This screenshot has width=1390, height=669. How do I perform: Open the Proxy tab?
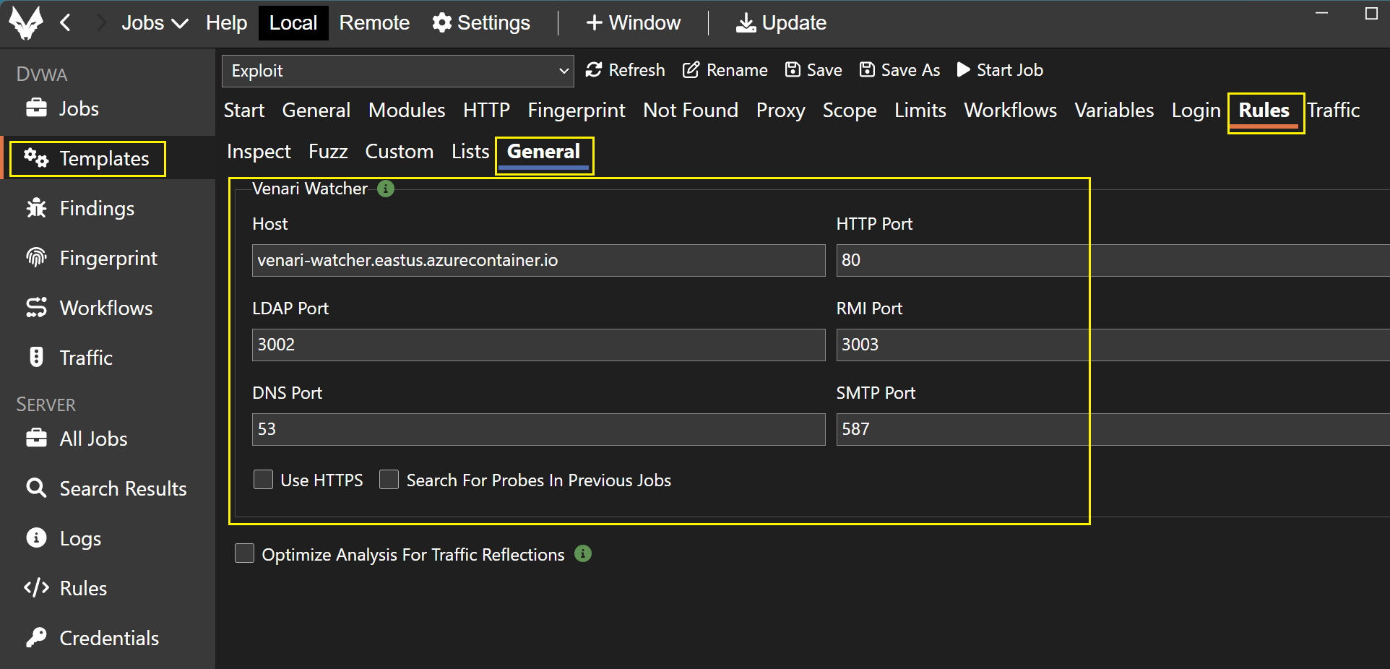780,111
